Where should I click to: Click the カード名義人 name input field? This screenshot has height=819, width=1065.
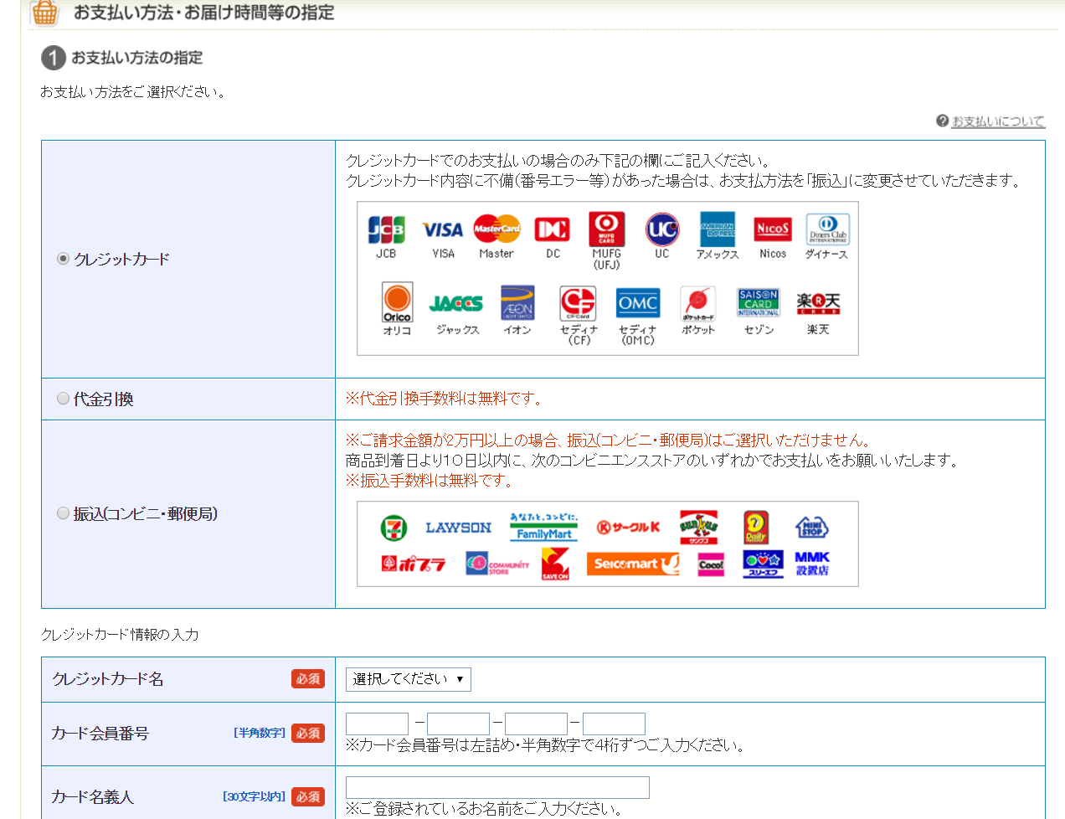pos(497,787)
